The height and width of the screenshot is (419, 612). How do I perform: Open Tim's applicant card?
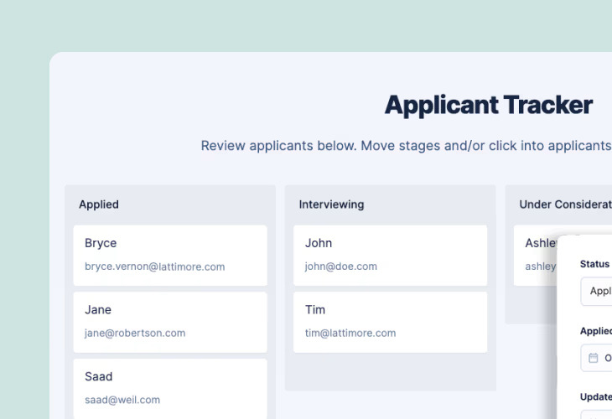tap(391, 323)
